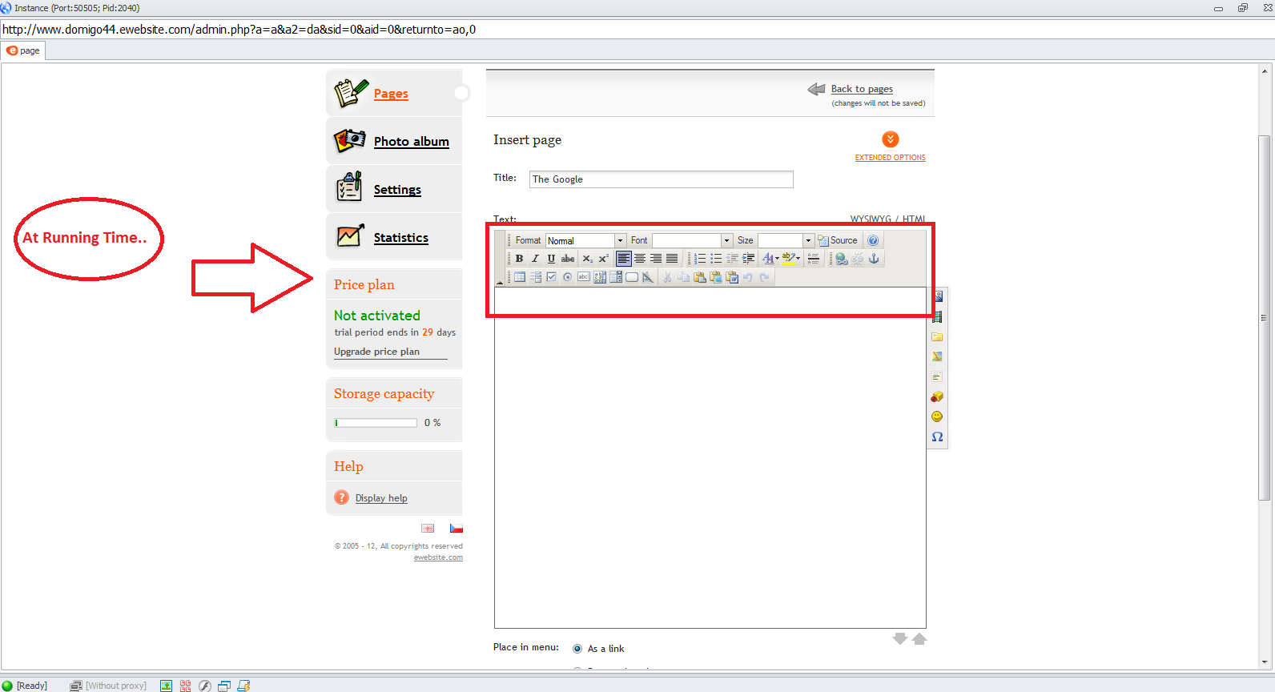The height and width of the screenshot is (692, 1275).
Task: Click the popup windows icon in status bar
Action: click(x=224, y=686)
